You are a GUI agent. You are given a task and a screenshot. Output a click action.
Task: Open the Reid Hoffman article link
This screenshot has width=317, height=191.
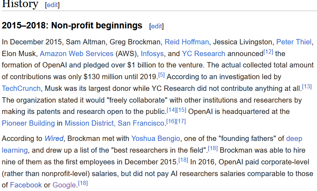pyautogui.click(x=186, y=42)
